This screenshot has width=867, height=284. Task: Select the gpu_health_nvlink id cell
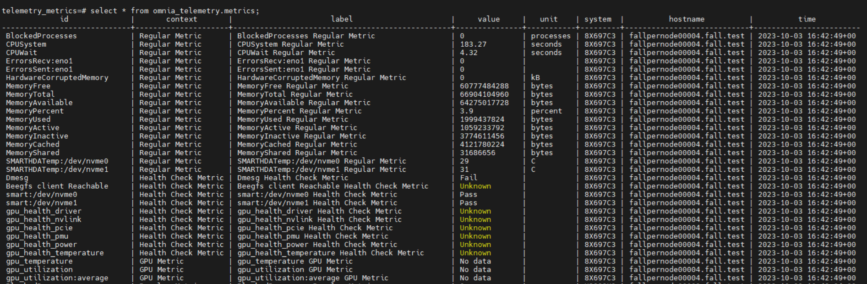pyautogui.click(x=44, y=219)
